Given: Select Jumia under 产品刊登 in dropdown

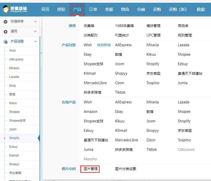Looking at the screenshot, I should pyautogui.click(x=183, y=83).
